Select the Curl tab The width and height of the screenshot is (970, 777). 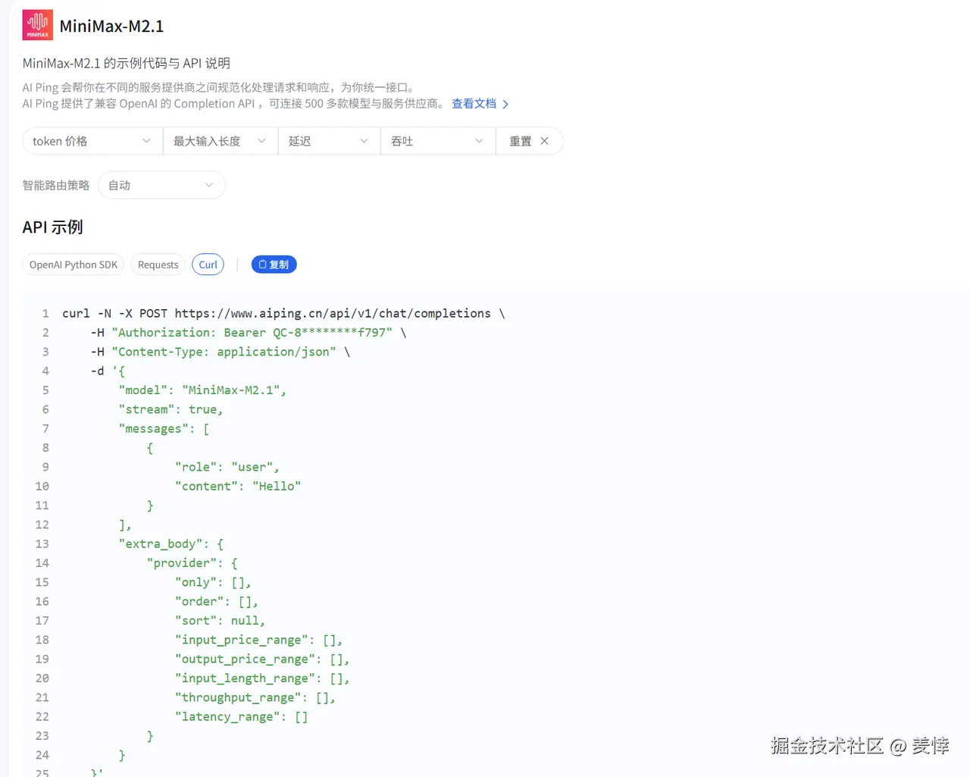click(x=208, y=265)
